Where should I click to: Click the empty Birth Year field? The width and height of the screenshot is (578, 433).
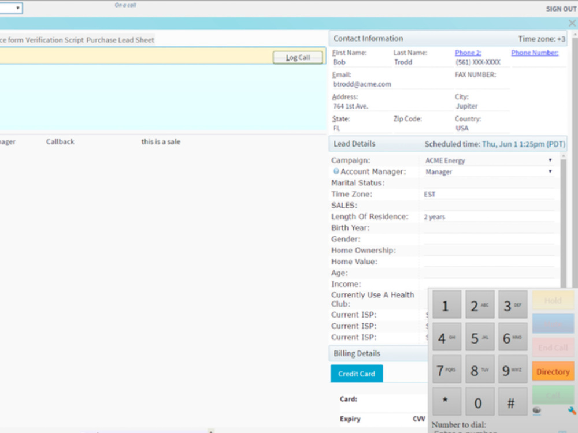pyautogui.click(x=489, y=228)
